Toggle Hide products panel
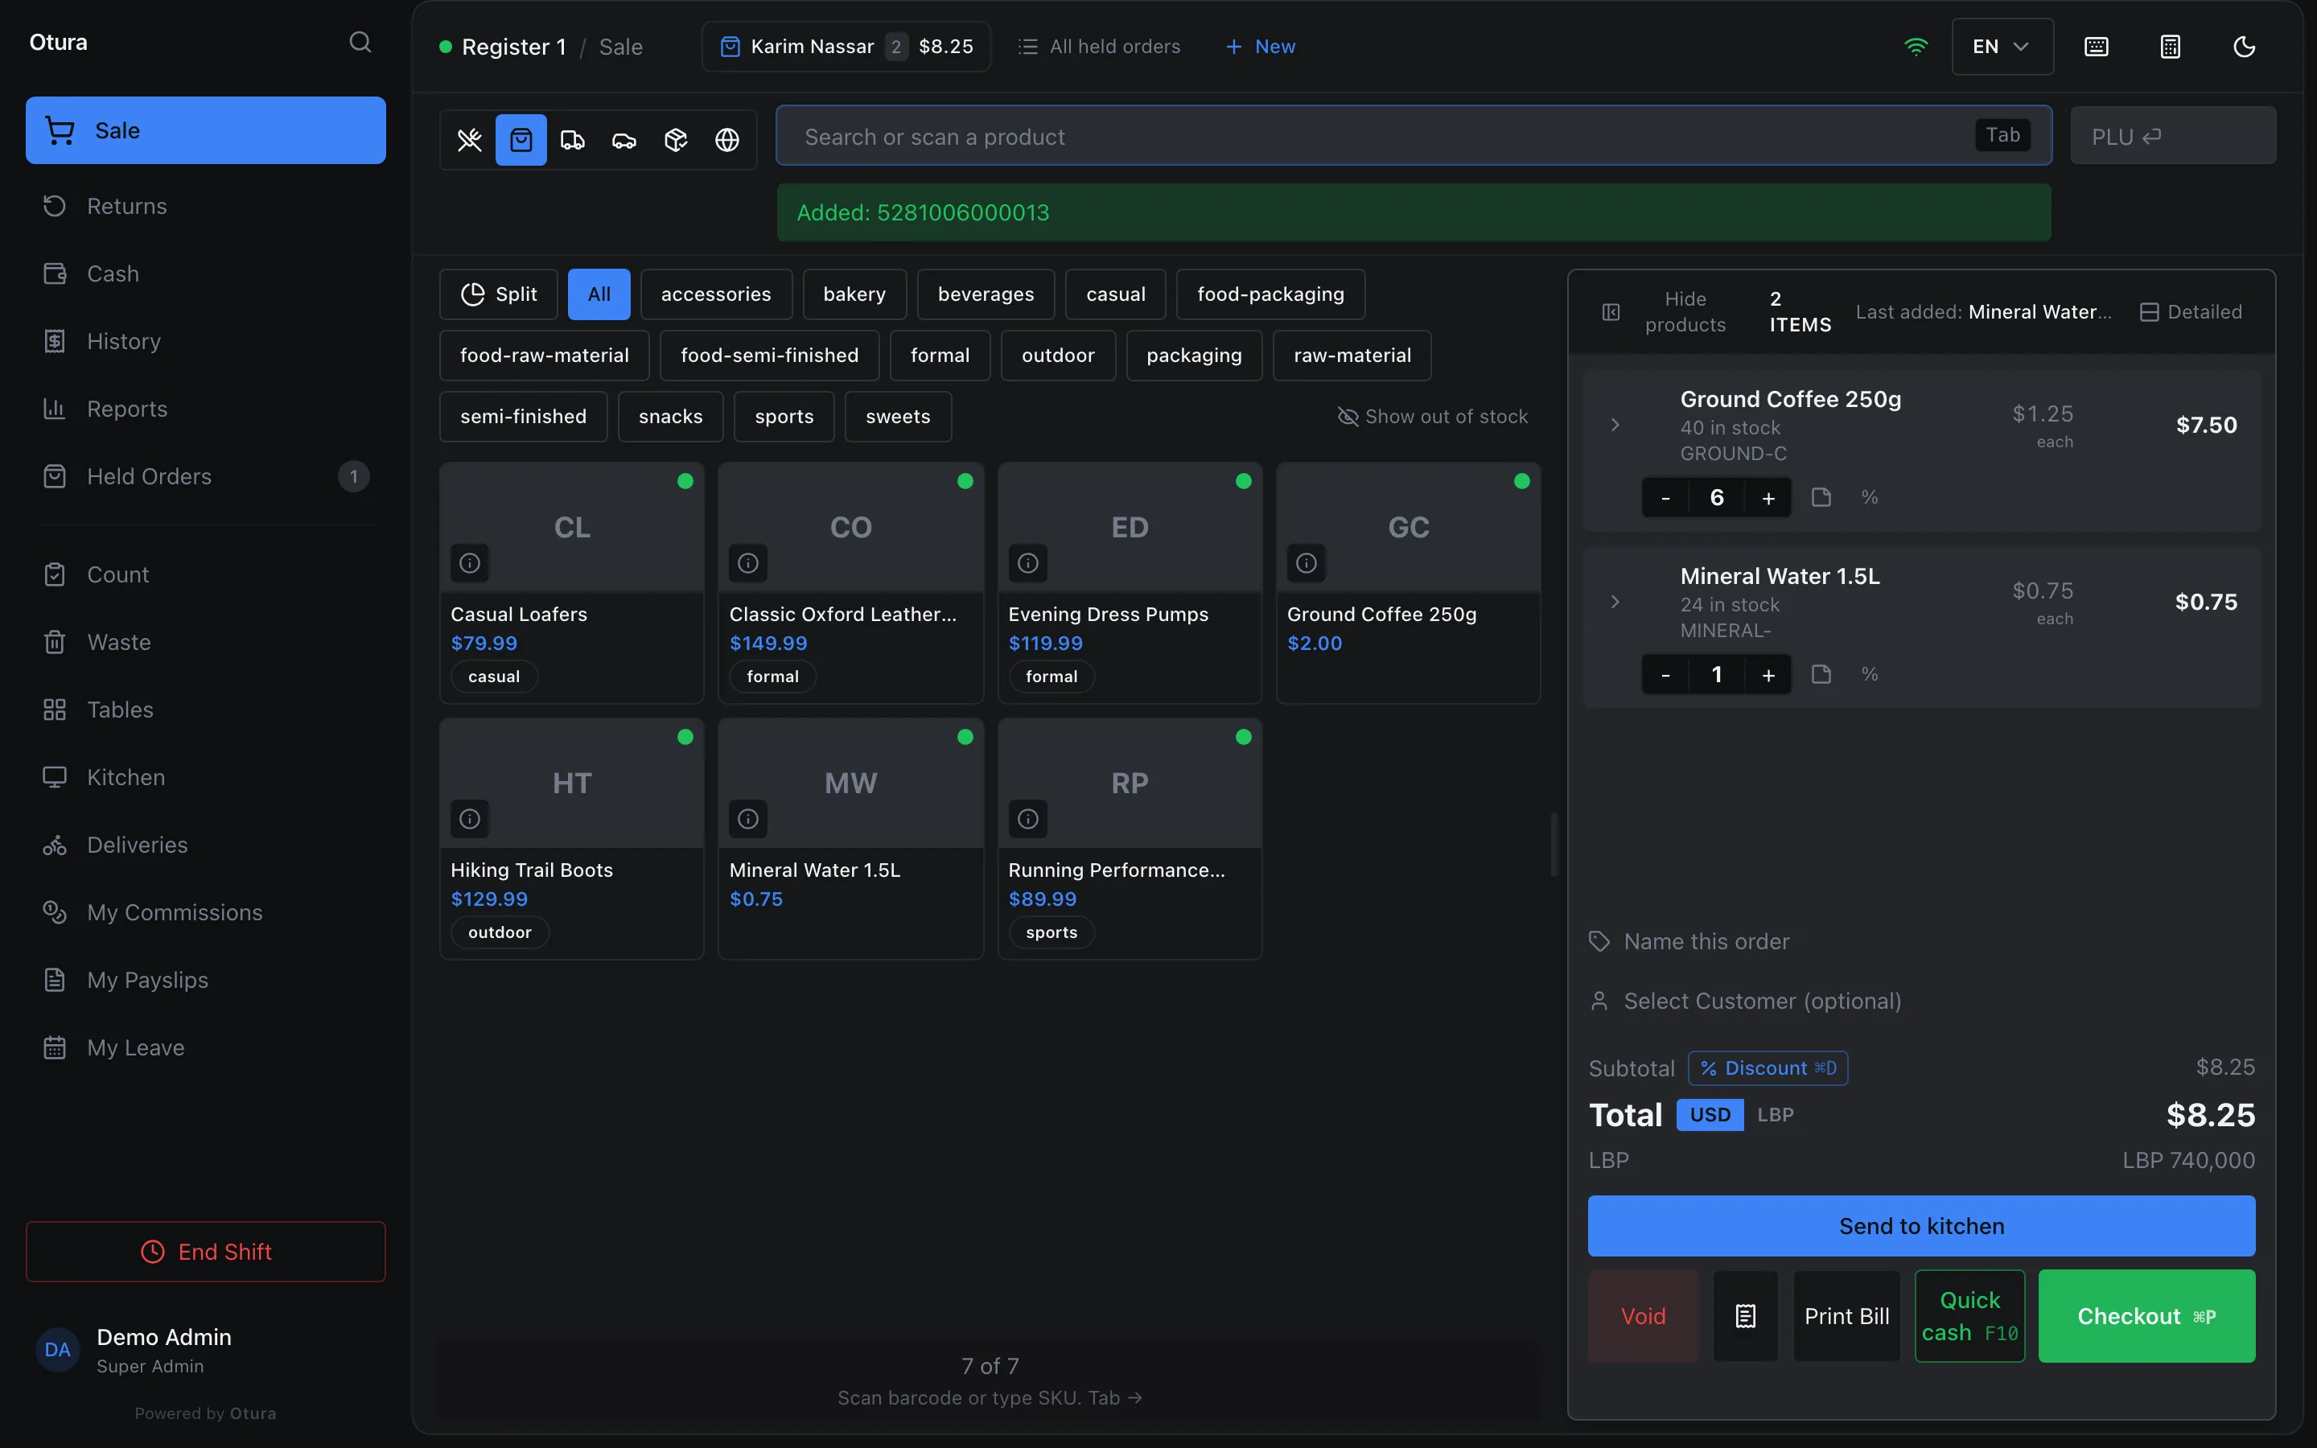Screen dimensions: 2317x1448 point(1666,312)
